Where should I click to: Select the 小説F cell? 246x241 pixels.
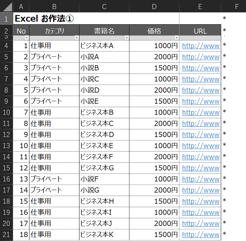tap(104, 179)
